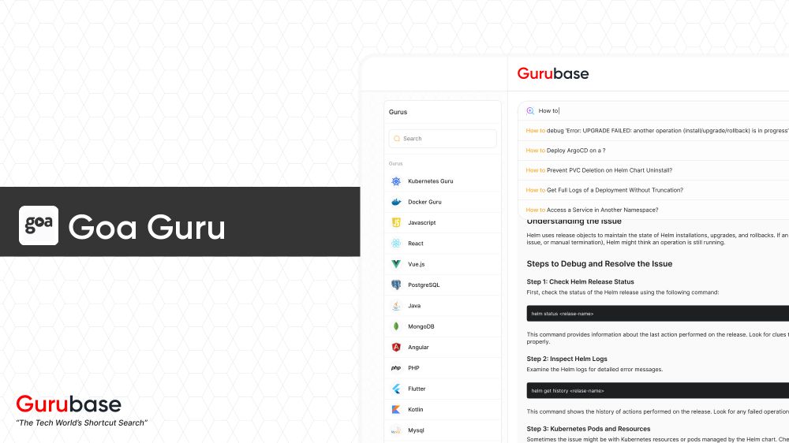Click "The Tech World's Shortcut Search" tagline
The width and height of the screenshot is (789, 443).
point(81,423)
